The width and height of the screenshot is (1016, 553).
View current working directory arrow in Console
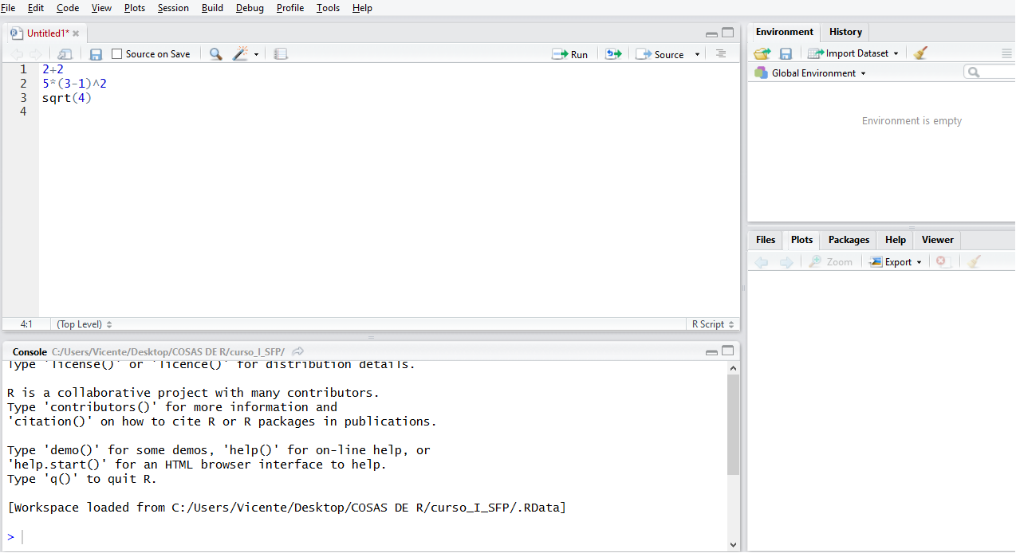[x=298, y=351]
